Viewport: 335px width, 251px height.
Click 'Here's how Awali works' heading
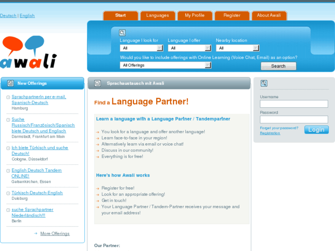click(x=123, y=175)
